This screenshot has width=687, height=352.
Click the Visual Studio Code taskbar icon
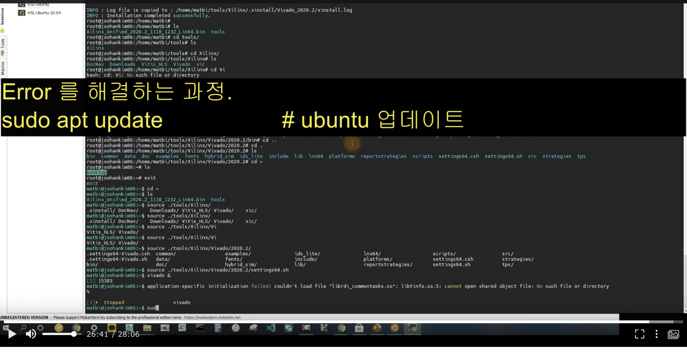click(x=271, y=328)
